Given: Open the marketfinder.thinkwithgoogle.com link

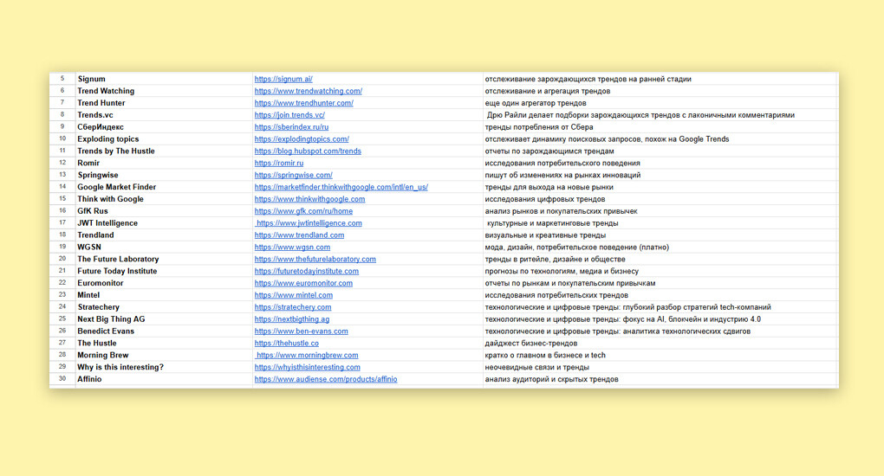Looking at the screenshot, I should pyautogui.click(x=341, y=187).
